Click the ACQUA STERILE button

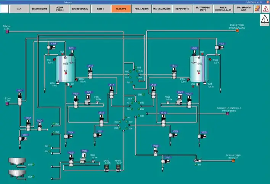(x=60, y=8)
